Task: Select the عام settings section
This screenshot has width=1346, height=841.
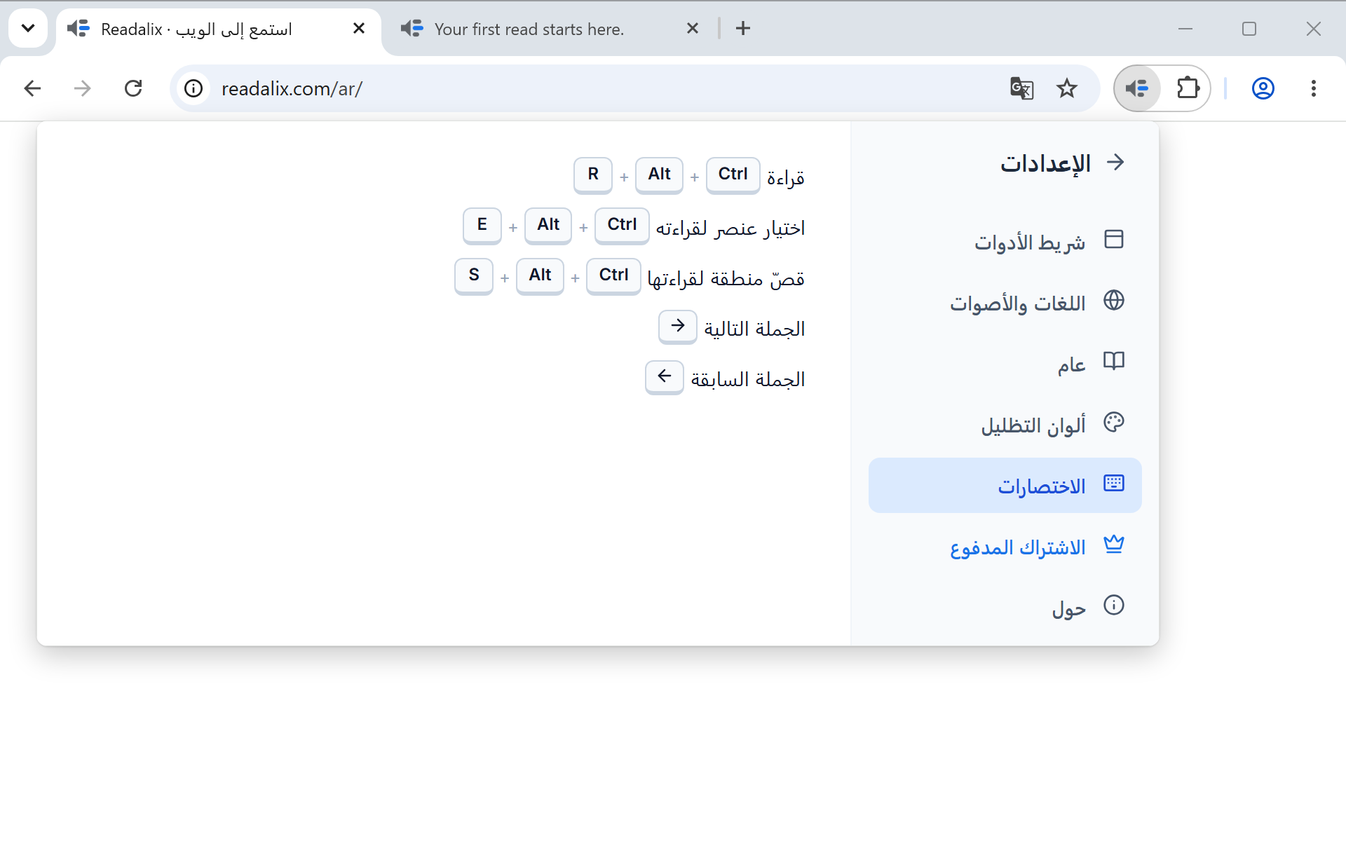Action: [1005, 364]
